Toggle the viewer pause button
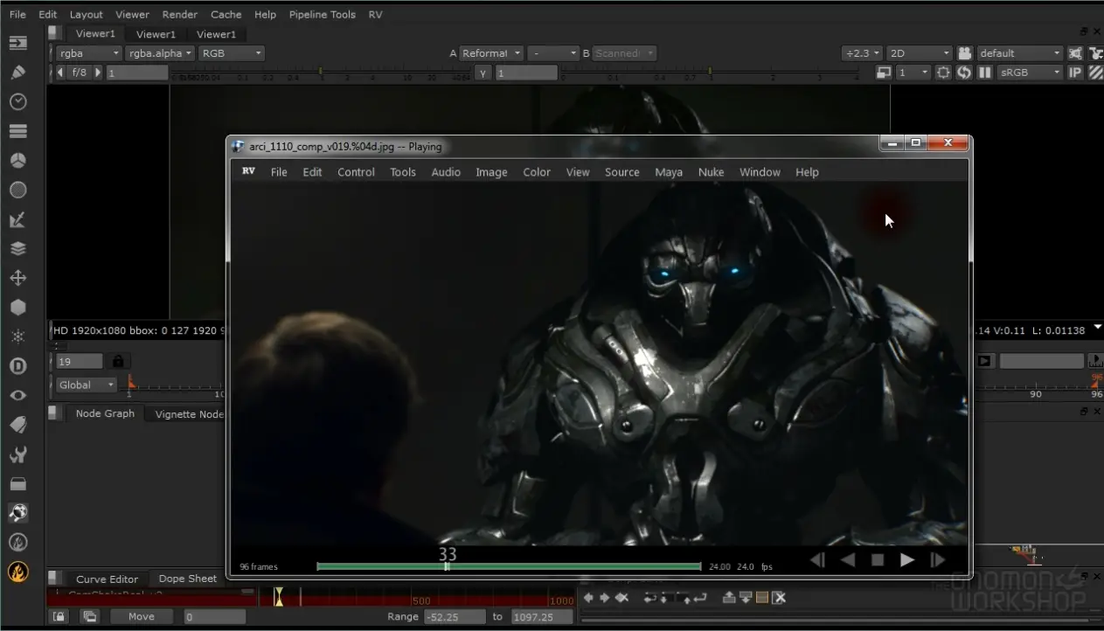Image resolution: width=1104 pixels, height=631 pixels. pyautogui.click(x=985, y=73)
